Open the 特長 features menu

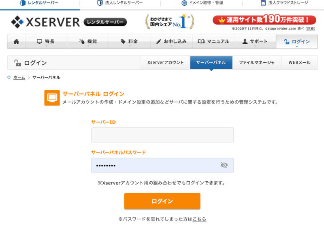[x=46, y=42]
